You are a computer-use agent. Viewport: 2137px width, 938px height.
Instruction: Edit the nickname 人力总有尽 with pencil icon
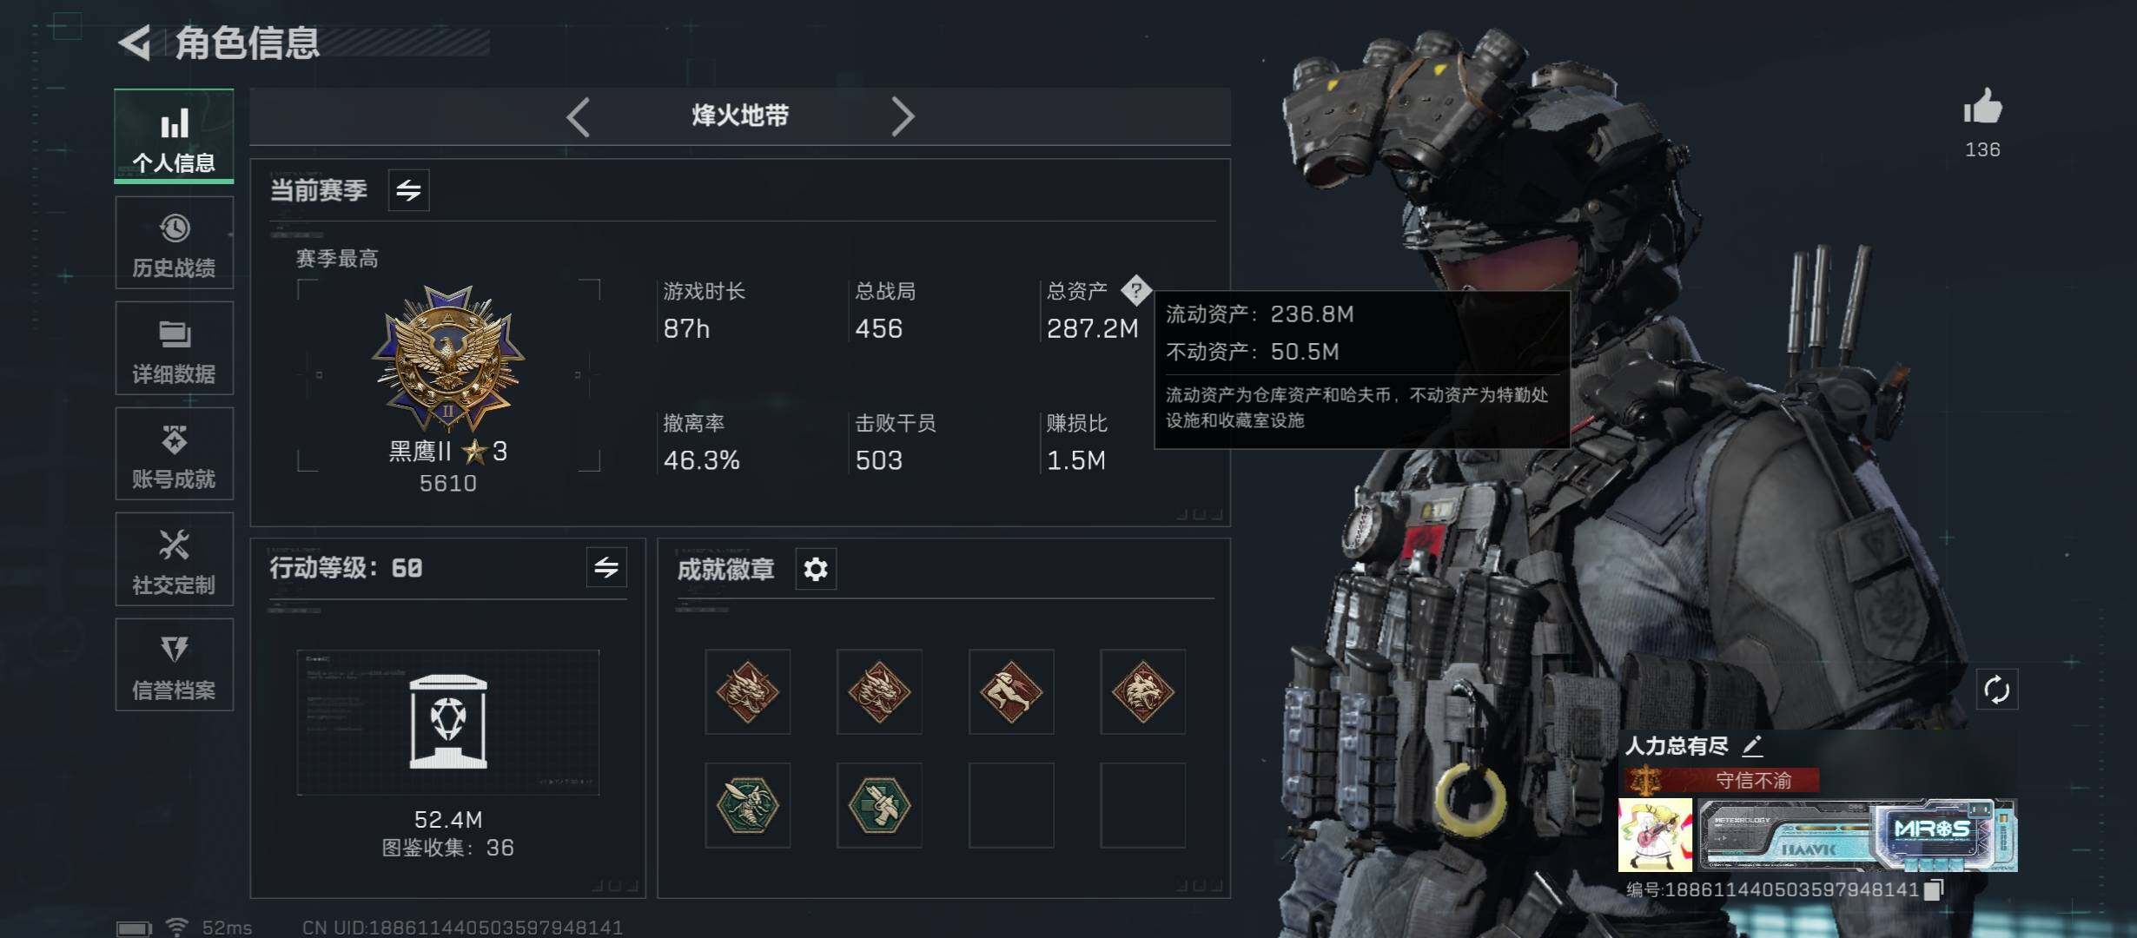pos(1753,745)
